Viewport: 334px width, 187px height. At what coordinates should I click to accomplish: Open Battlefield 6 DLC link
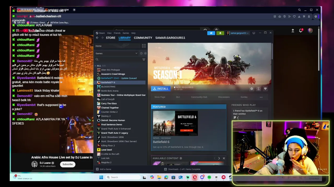coord(178,97)
